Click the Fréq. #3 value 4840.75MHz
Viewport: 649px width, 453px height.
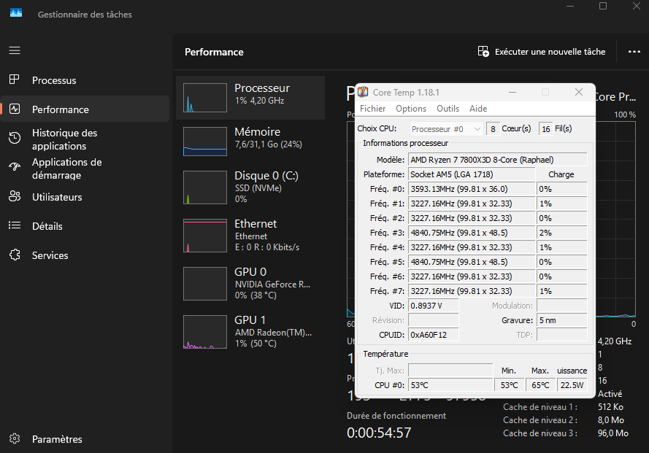click(472, 233)
